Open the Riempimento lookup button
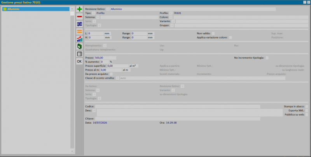311x157 pixels. (105, 46)
